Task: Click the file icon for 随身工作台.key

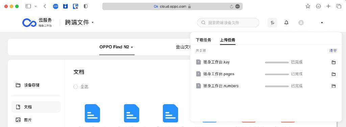Action: click(198, 62)
